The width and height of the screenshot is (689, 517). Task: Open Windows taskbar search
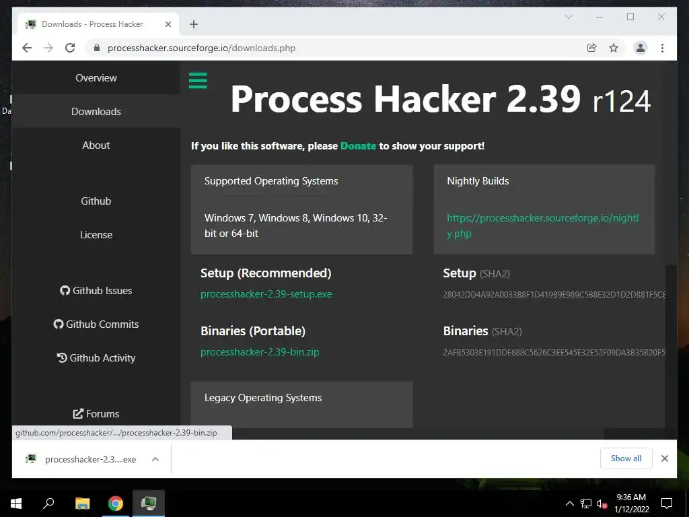(48, 504)
